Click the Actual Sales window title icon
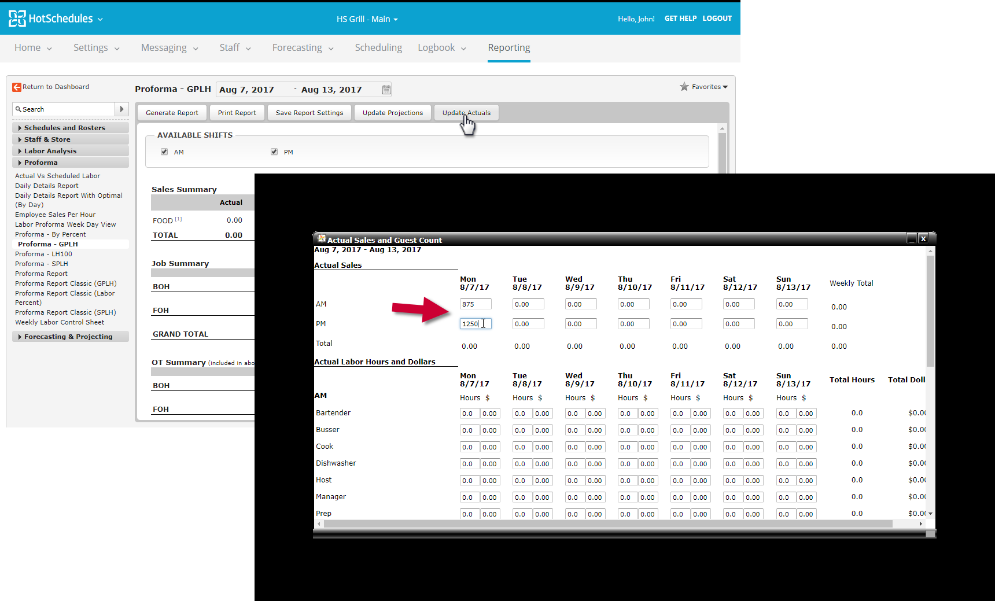The image size is (995, 601). (x=322, y=238)
